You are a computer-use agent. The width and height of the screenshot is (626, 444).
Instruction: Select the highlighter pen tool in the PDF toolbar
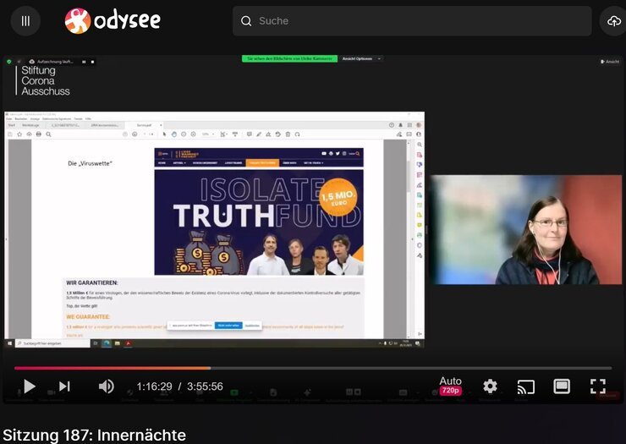pos(259,134)
